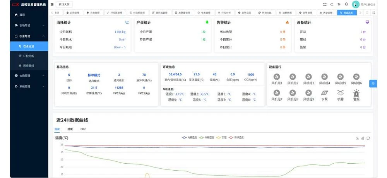This screenshot has width=387, height=178.
Task: Click the 喷雾 spray icon
Action: [340, 93]
